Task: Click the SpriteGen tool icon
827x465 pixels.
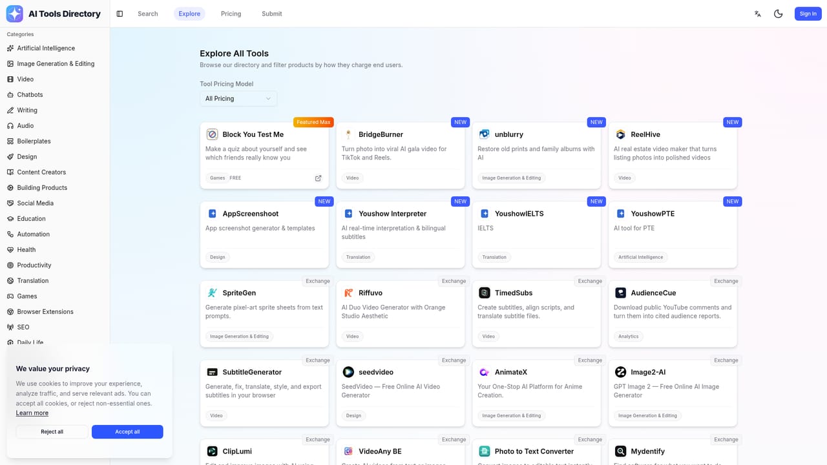Action: tap(212, 293)
